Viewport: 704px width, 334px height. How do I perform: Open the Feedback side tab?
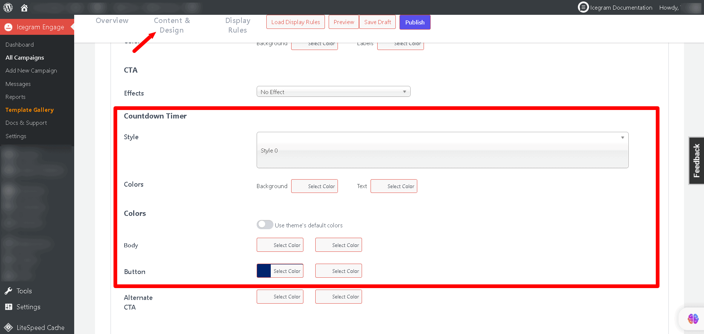[x=696, y=160]
